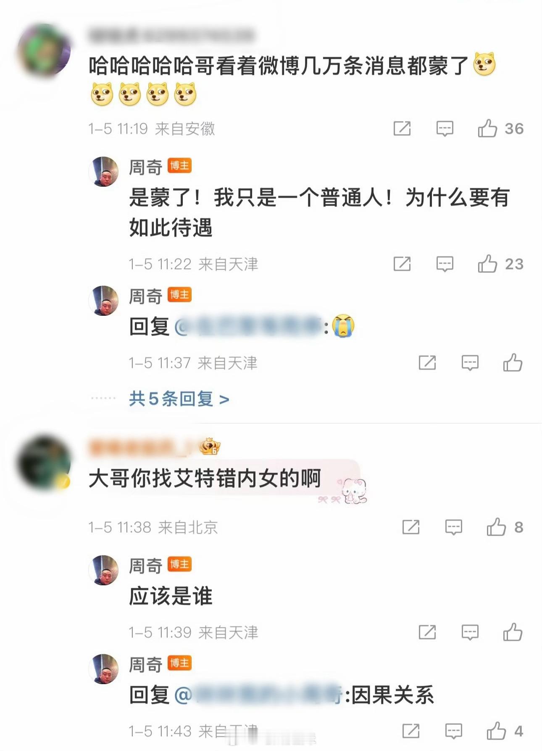Tap the green blurred commenter avatar
The image size is (542, 751).
(x=44, y=50)
